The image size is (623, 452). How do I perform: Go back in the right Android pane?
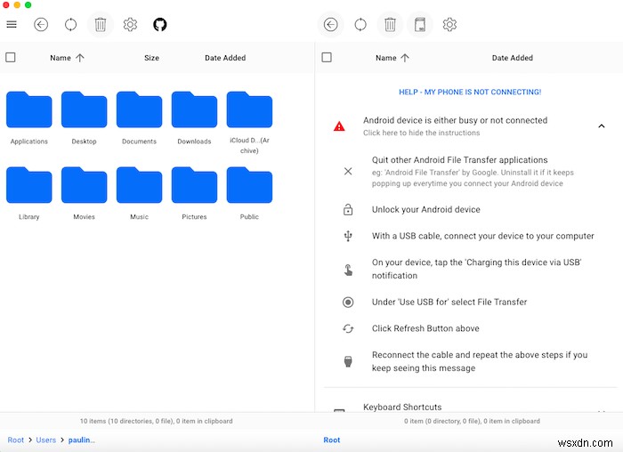coord(330,24)
